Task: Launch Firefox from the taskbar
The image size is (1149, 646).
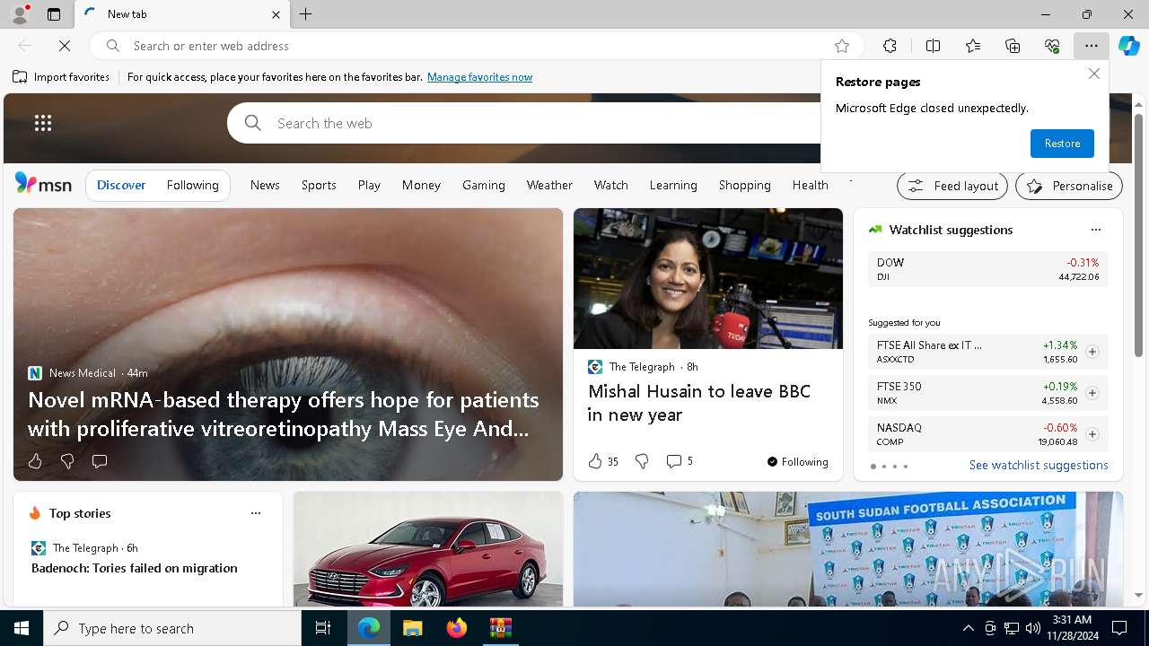Action: [456, 628]
